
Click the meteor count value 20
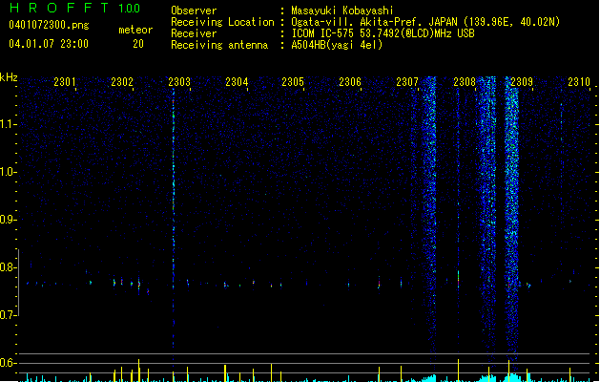[138, 44]
